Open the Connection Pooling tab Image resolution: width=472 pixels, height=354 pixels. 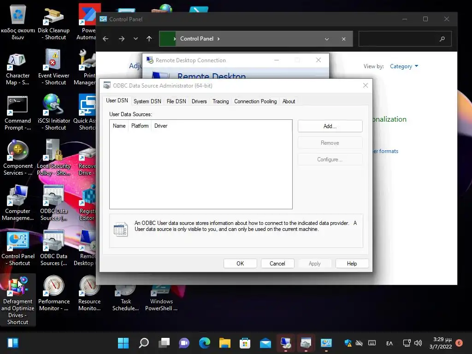255,101
